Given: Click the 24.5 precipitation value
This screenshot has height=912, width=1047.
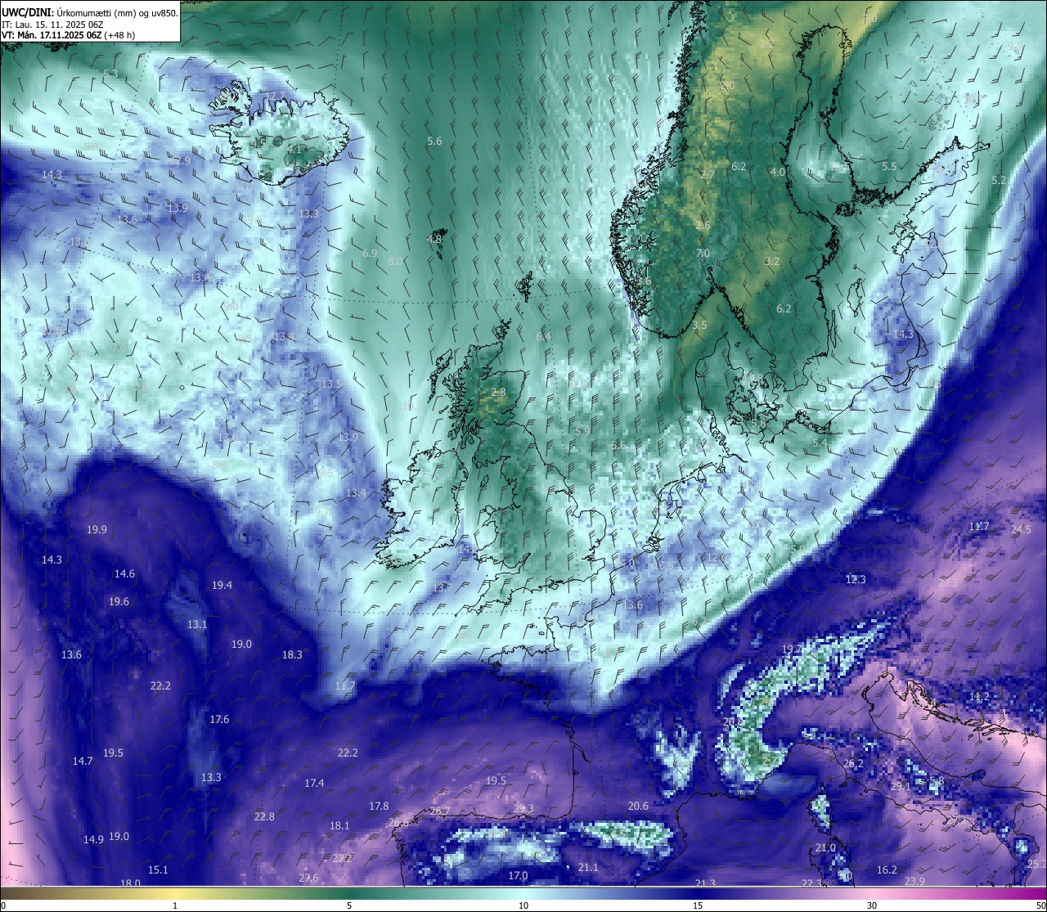Looking at the screenshot, I should (1021, 530).
